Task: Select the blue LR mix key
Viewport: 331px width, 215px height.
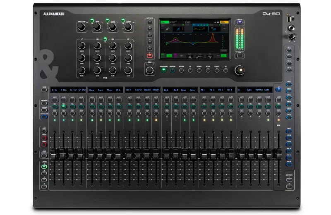Action: 278,89
